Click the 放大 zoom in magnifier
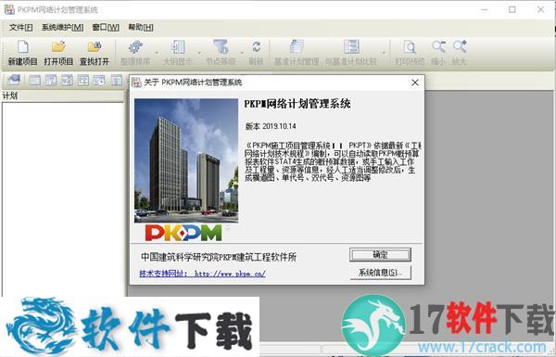This screenshot has width=556, height=357. (460, 47)
